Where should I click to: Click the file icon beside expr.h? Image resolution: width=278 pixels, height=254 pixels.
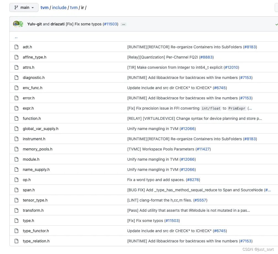coord(17,108)
